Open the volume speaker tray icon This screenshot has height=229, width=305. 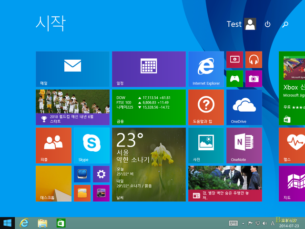[265, 223]
